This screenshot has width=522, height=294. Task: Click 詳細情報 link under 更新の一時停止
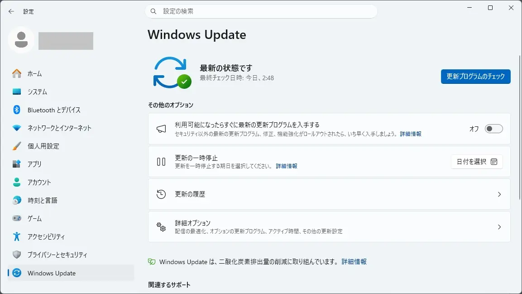coord(286,166)
